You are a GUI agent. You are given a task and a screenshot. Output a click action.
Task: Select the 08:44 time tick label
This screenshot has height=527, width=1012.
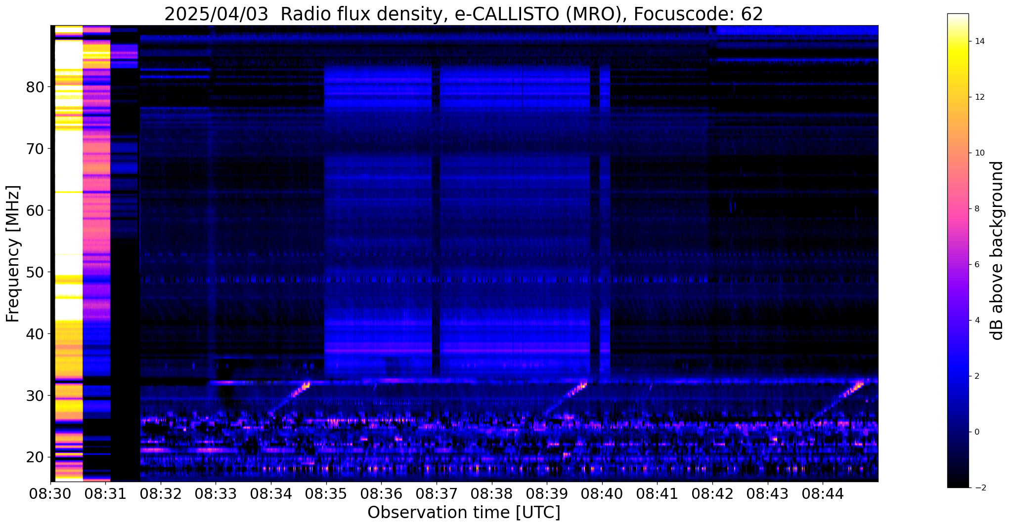[823, 493]
